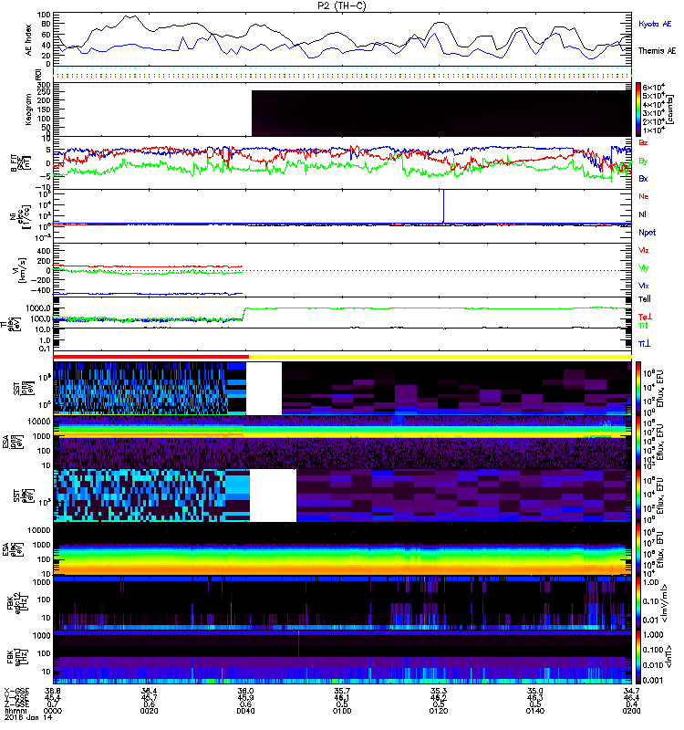Viewport: 684px width, 730px height.
Task: Click the 2018 Jan 14 date label
Action: pos(28,717)
